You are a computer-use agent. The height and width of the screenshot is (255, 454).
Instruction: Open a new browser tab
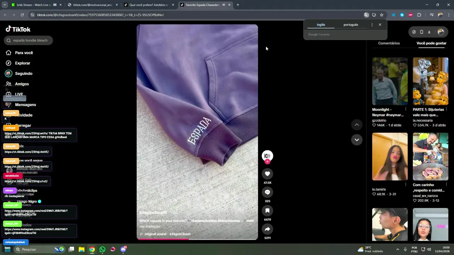[x=238, y=5]
